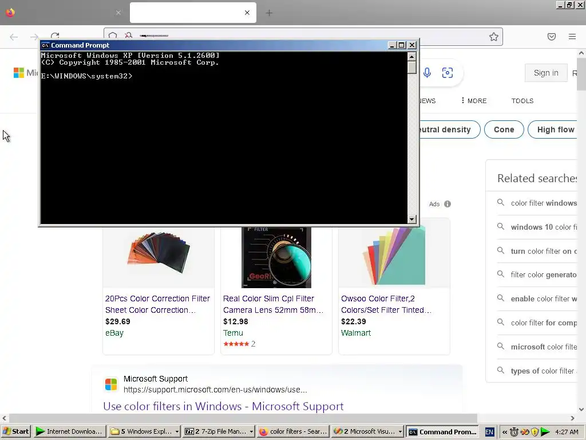Open the 20Pcs Color Correction Filter product link

coord(158,304)
